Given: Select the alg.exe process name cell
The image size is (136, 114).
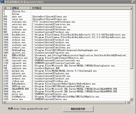Looking at the screenshot, I should point(16,92).
